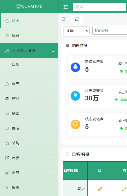Select 客户 in the sidebar

(x=29, y=84)
